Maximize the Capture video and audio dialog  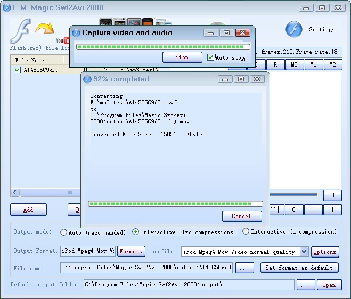[x=226, y=33]
